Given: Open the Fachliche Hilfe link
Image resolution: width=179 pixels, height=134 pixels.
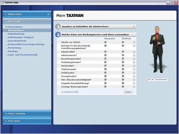Looking at the screenshot, I should [x=71, y=92].
